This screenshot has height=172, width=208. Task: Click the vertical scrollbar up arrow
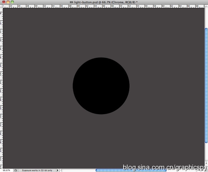[x=206, y=163]
